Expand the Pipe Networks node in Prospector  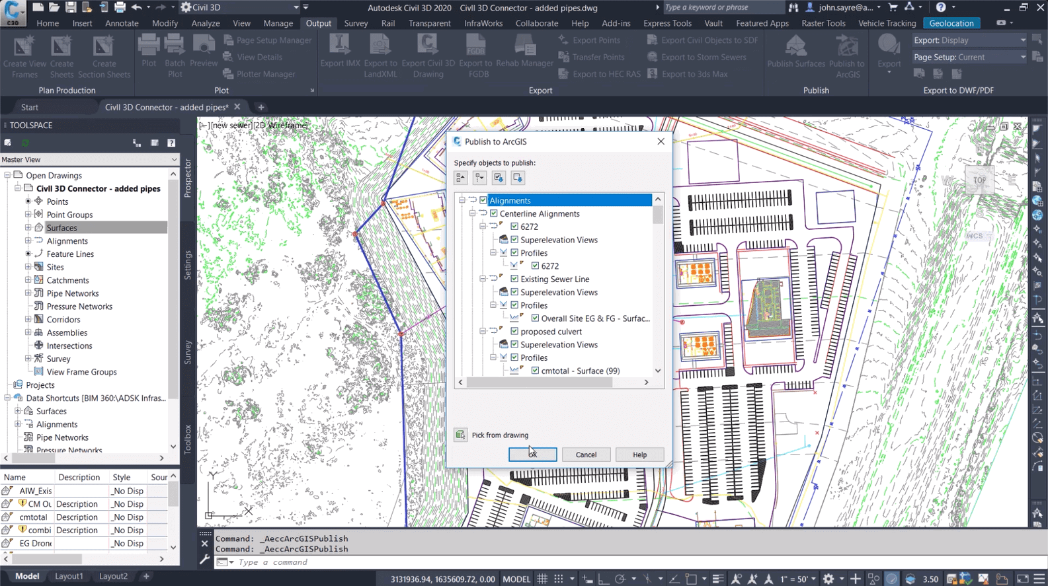[x=28, y=293]
